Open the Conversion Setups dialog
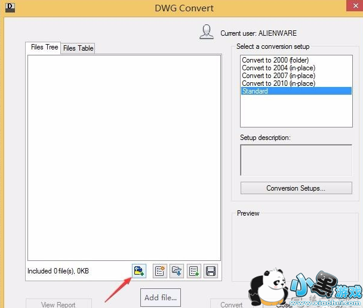The image size is (363, 308). click(296, 188)
